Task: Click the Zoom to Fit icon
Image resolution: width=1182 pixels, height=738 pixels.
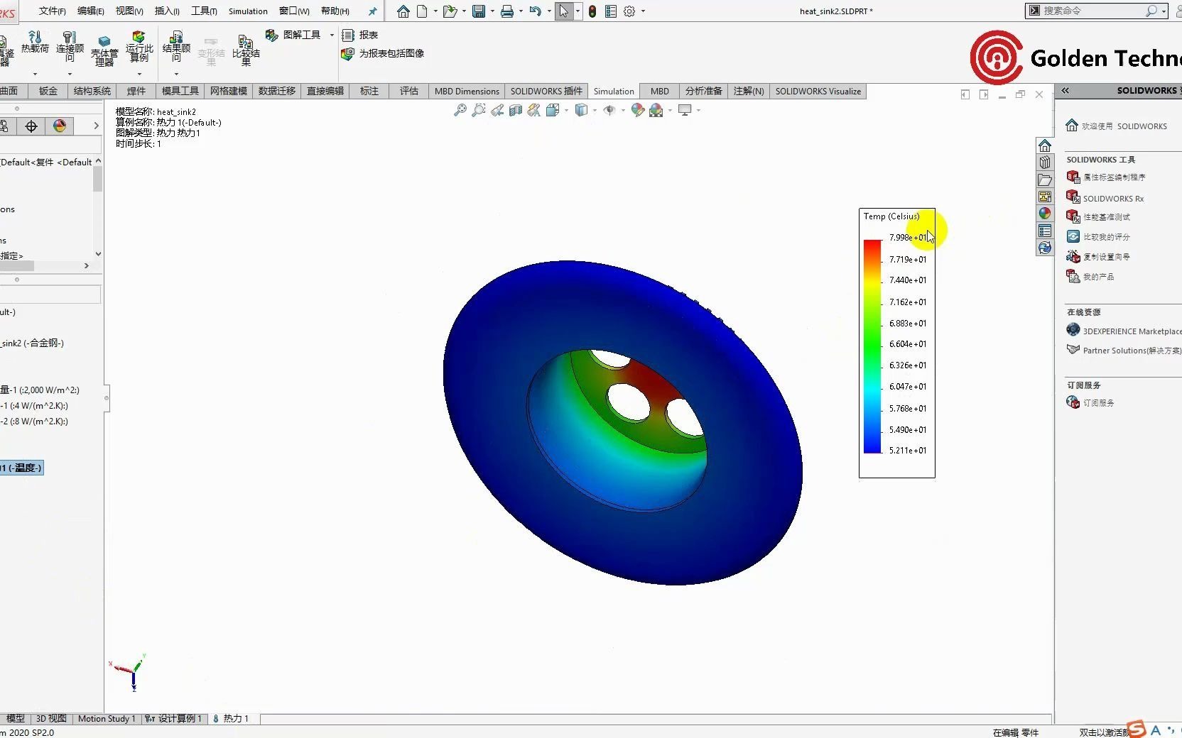Action: click(460, 111)
